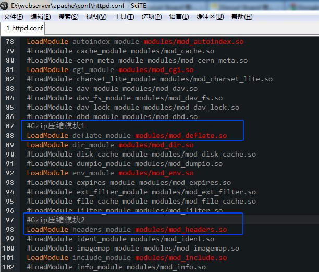Viewport: 319px width, 272px height.
Task: Click the text modules/mod_cgi.so
Action: 156,69
